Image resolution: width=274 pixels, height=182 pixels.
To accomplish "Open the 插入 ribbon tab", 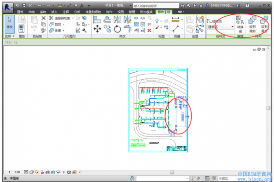I will tap(54, 12).
